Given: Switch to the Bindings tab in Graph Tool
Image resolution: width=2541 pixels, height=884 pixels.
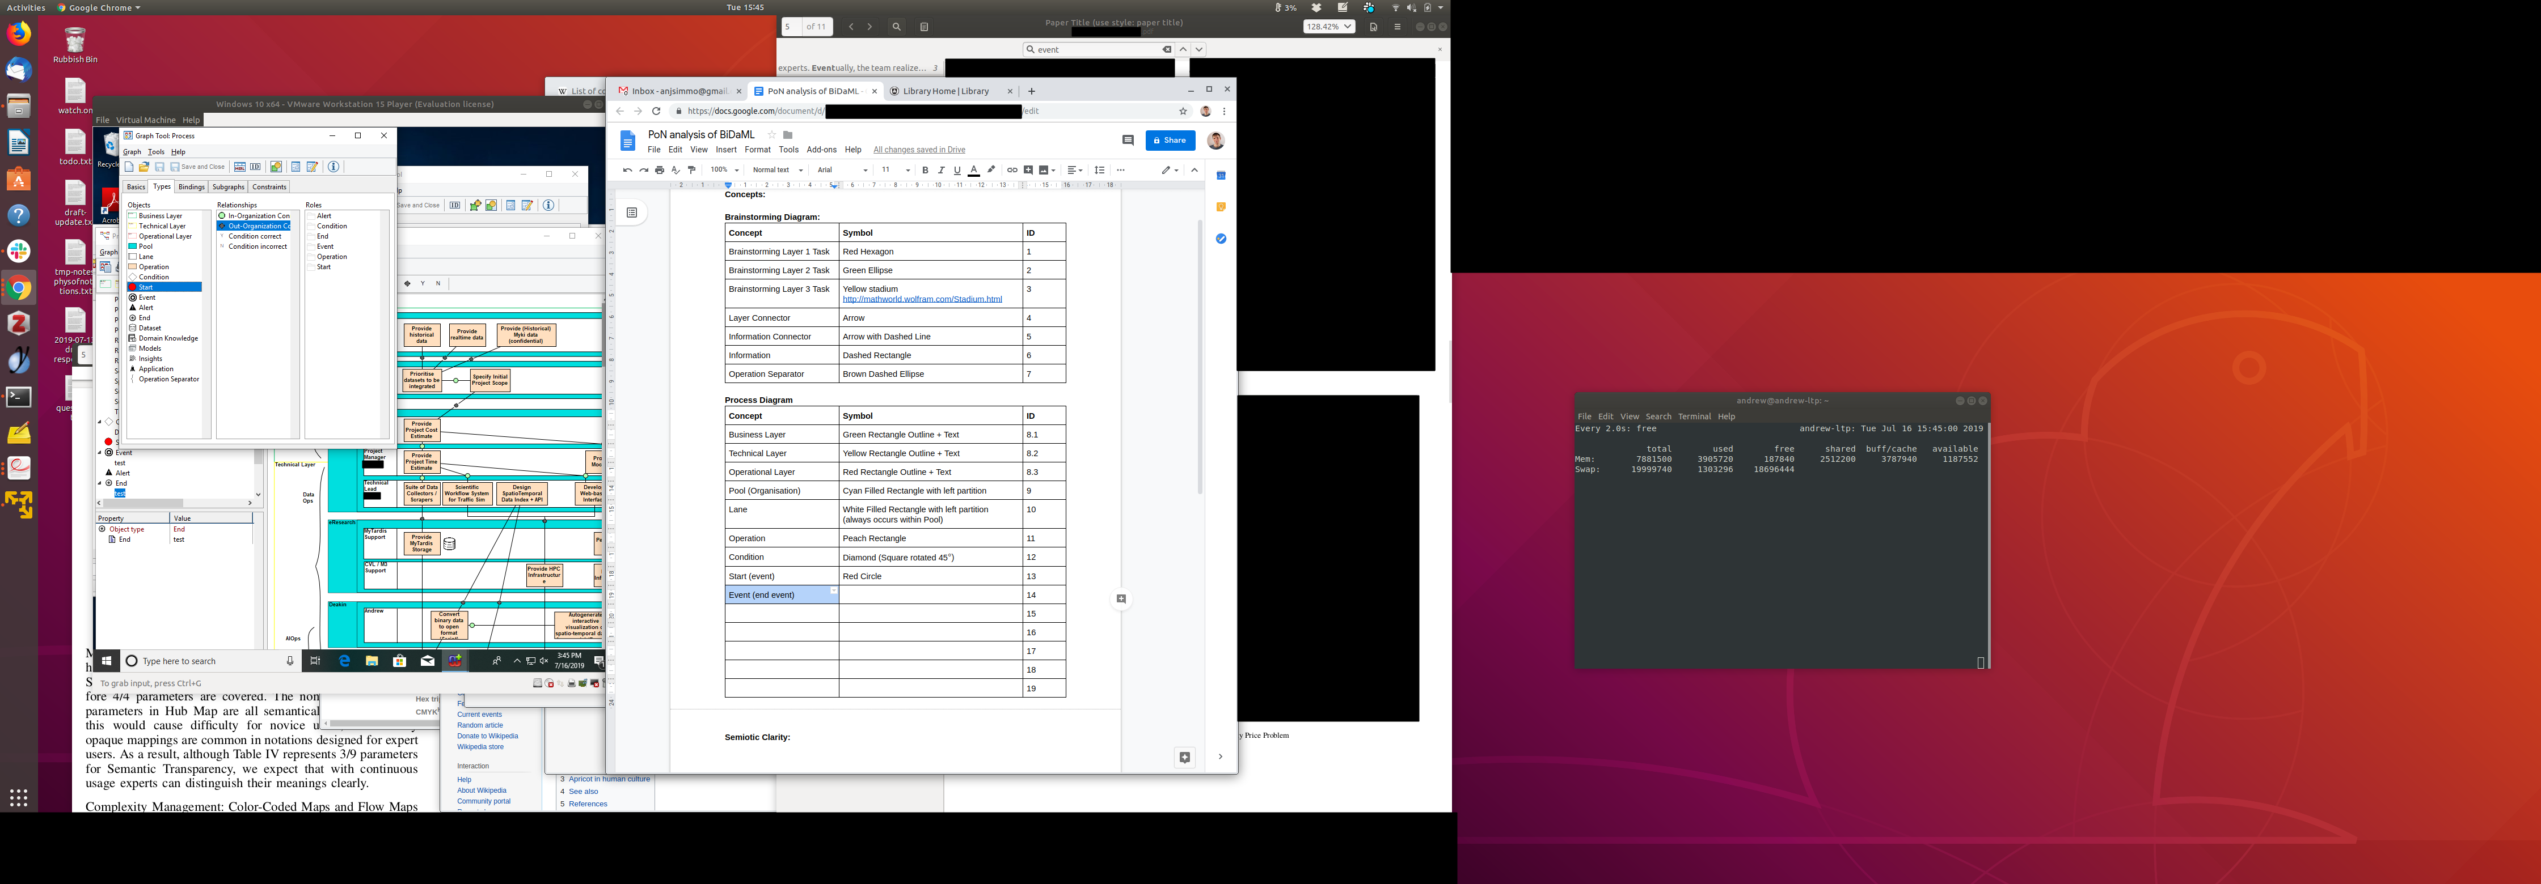Looking at the screenshot, I should 191,187.
